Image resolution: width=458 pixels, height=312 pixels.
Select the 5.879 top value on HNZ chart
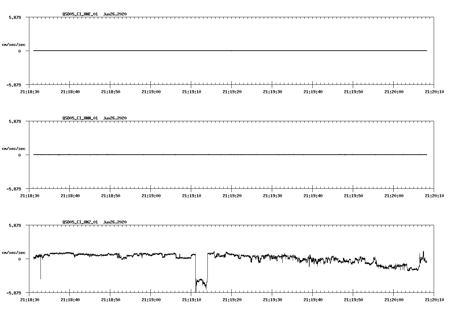(15, 225)
